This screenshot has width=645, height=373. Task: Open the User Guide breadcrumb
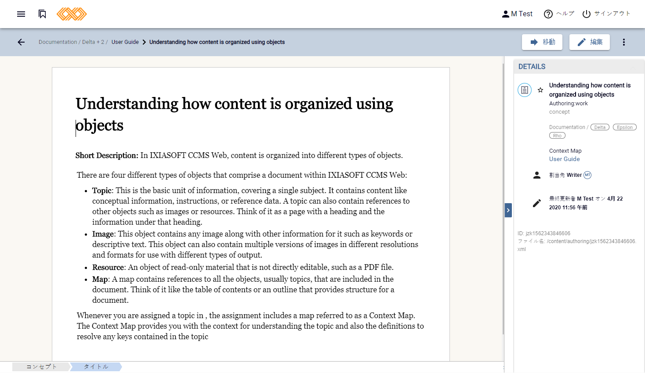tap(125, 42)
